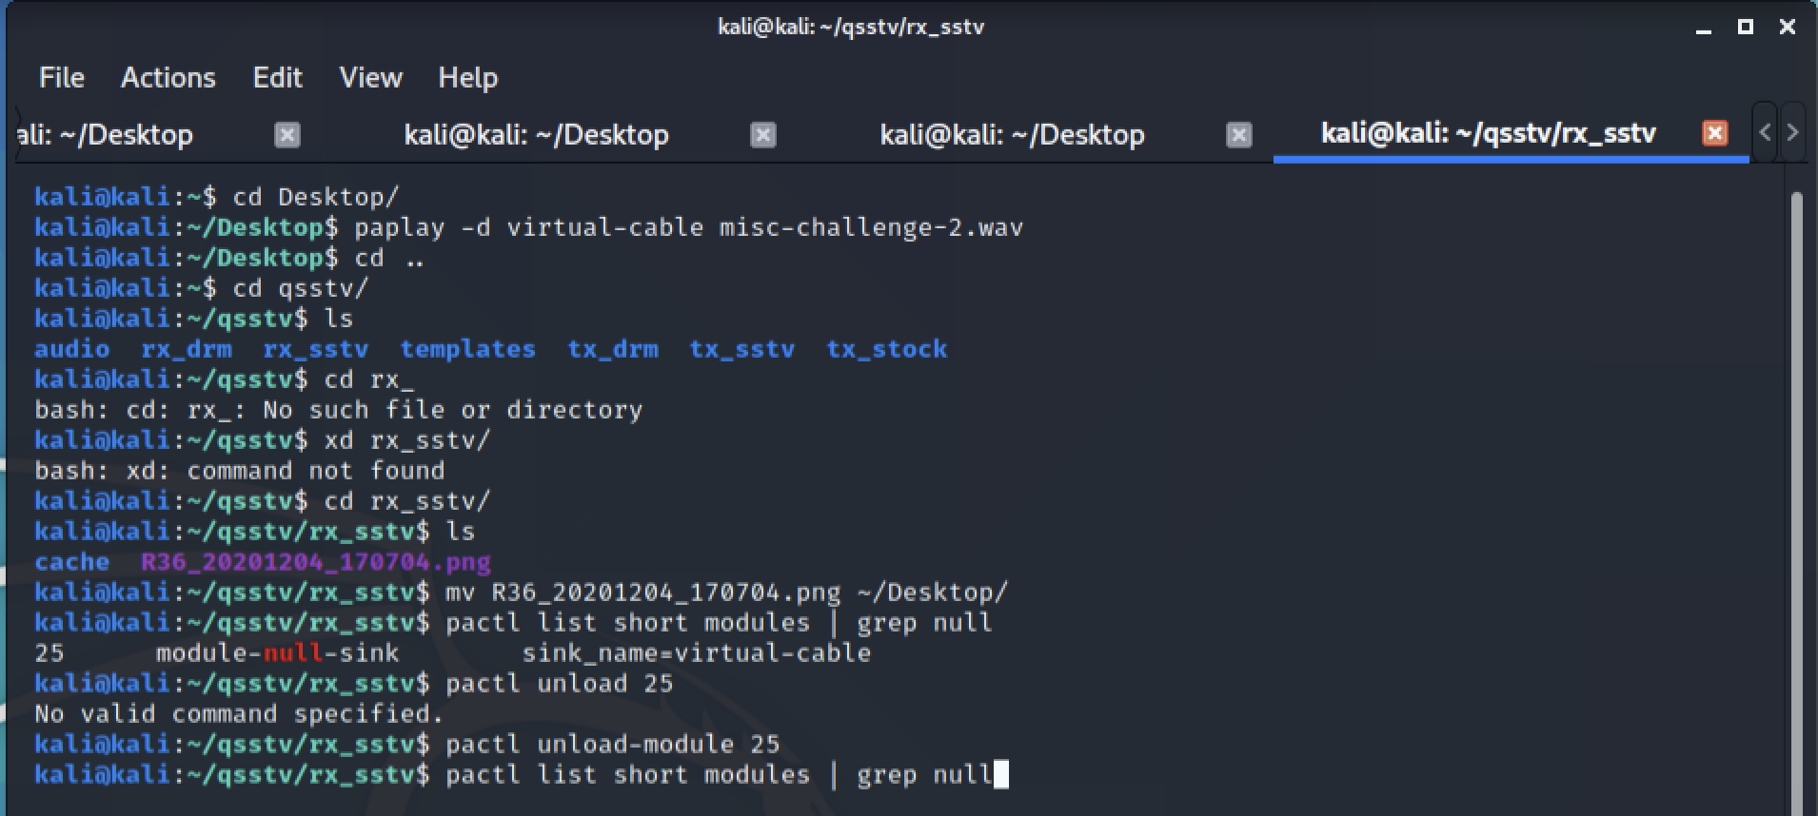This screenshot has width=1818, height=816.
Task: Close the second kali@kali: ~/Desktop tab
Action: (762, 134)
